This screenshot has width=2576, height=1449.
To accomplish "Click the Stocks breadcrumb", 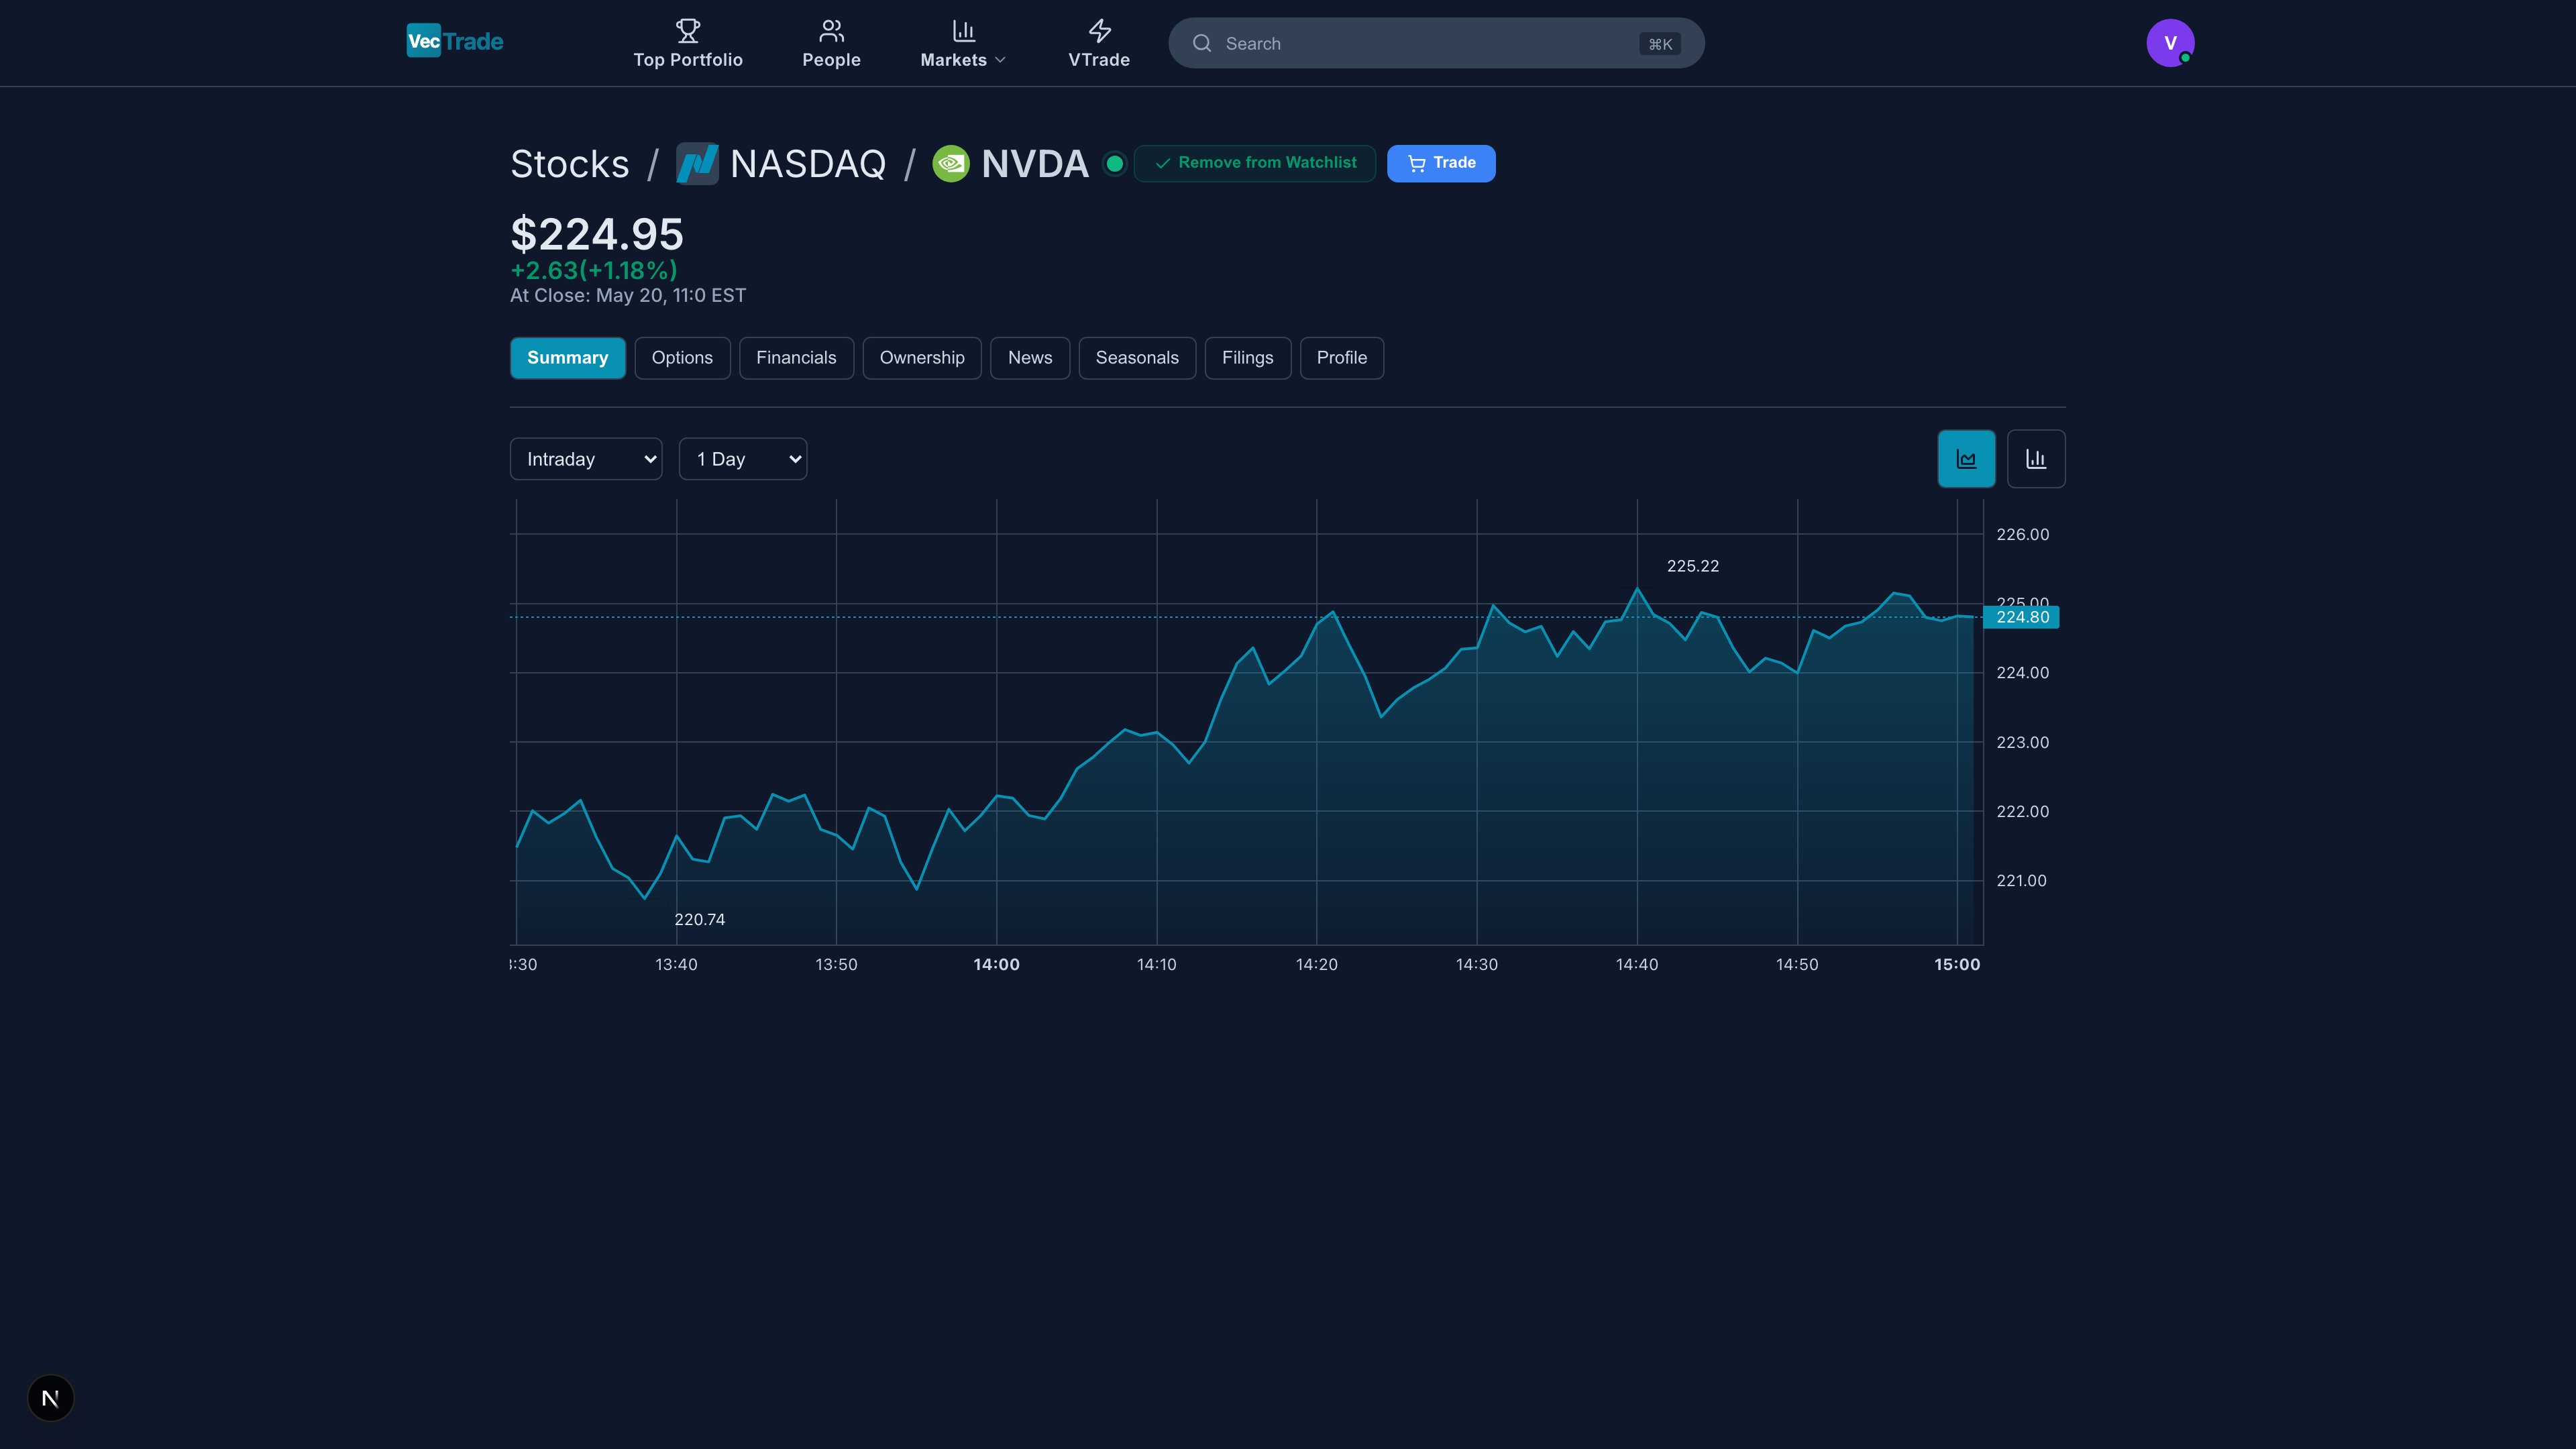I will (570, 164).
